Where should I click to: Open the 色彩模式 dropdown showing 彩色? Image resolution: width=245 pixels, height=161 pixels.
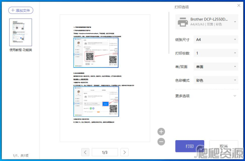(216, 80)
